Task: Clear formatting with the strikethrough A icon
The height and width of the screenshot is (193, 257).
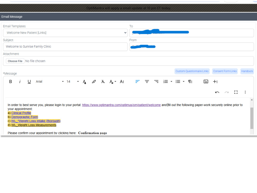Action: point(103,82)
